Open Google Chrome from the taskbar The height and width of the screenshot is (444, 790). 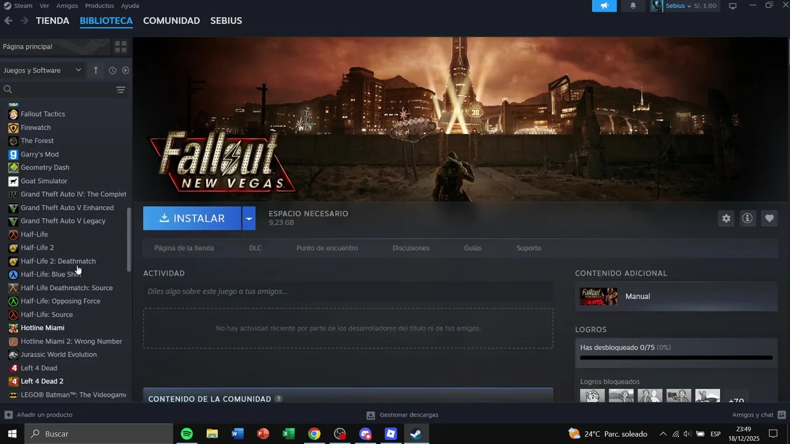click(x=314, y=434)
